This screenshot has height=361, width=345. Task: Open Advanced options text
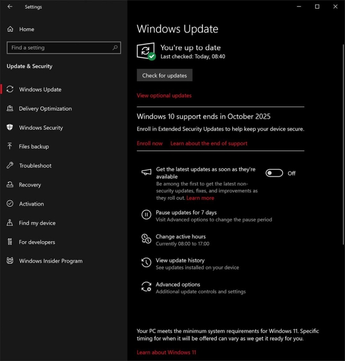coord(178,284)
